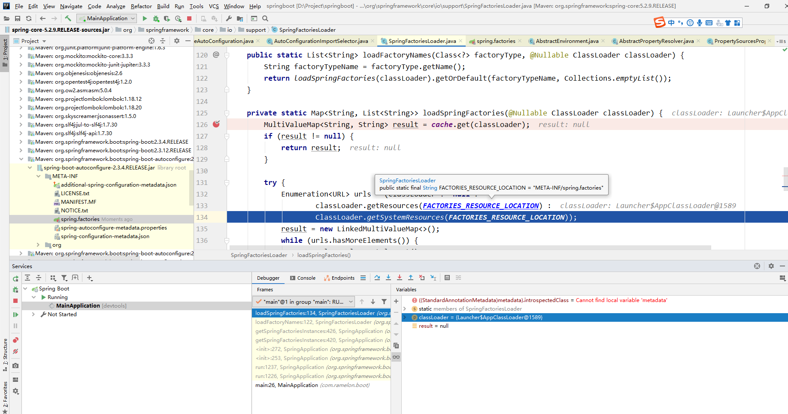The width and height of the screenshot is (788, 414).
Task: Collapse the META-INF folder node
Action: pos(38,176)
